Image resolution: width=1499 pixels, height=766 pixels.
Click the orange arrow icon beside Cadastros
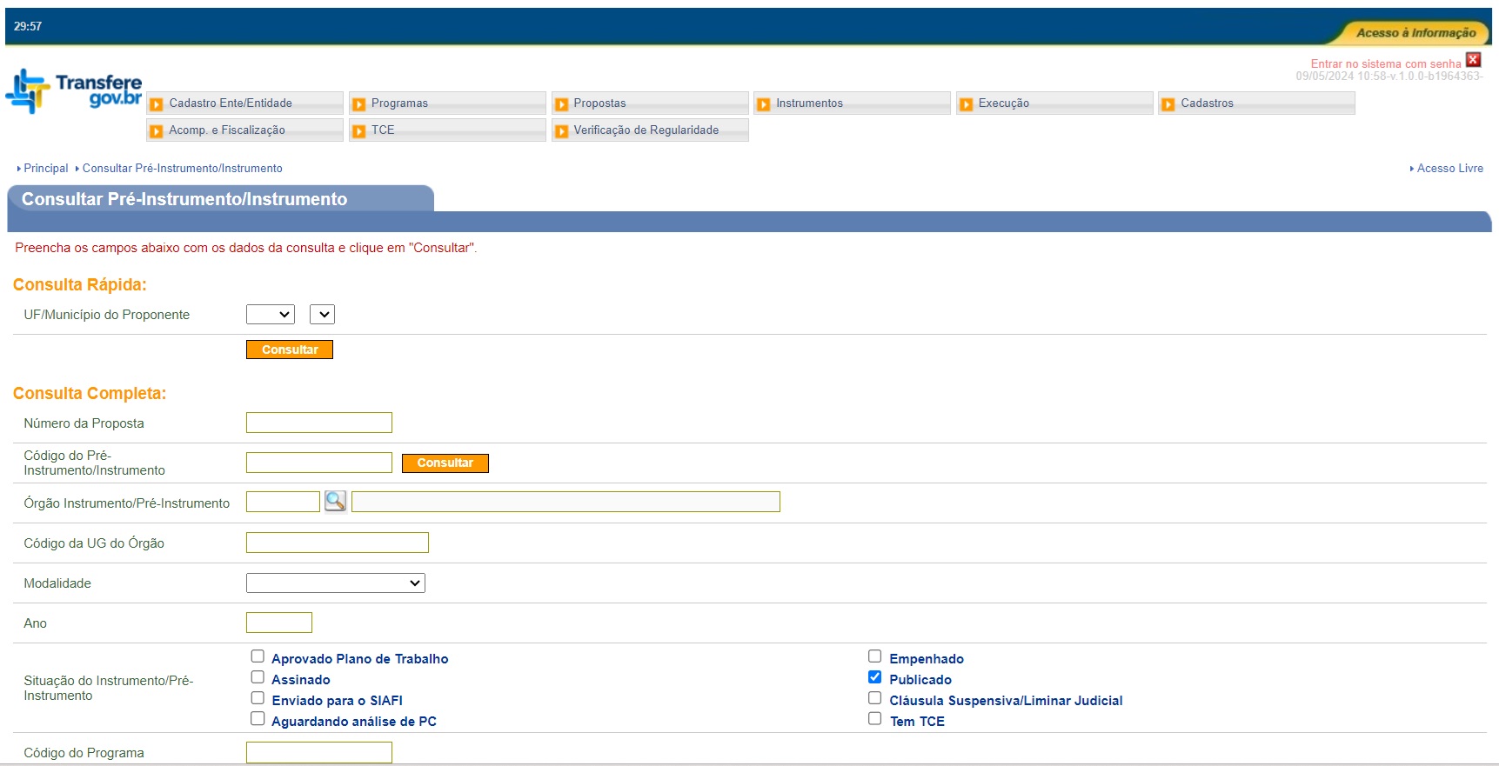click(x=1168, y=104)
